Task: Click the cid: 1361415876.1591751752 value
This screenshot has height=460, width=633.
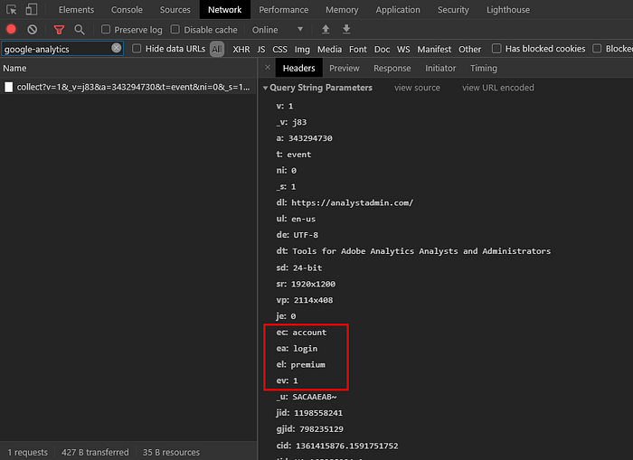Action: click(346, 446)
